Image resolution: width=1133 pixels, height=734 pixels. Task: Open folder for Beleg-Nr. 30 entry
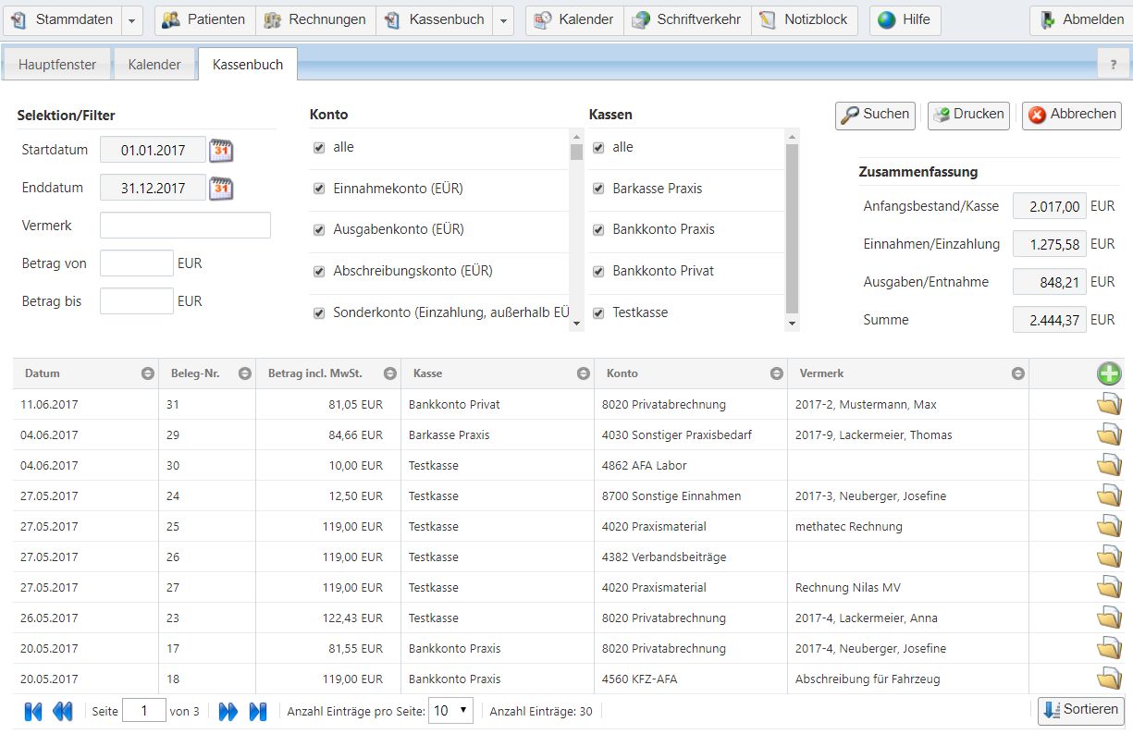(x=1109, y=465)
